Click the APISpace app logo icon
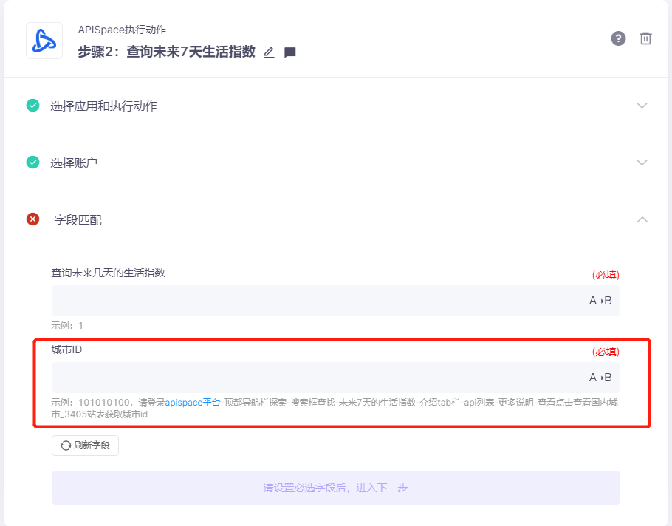 44,41
